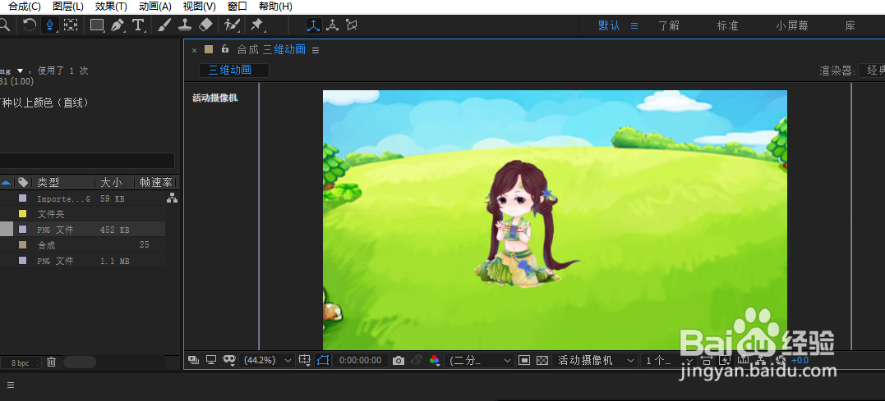Toggle the composition viewer lock icon
Screen dimensions: 885x401
pos(224,49)
